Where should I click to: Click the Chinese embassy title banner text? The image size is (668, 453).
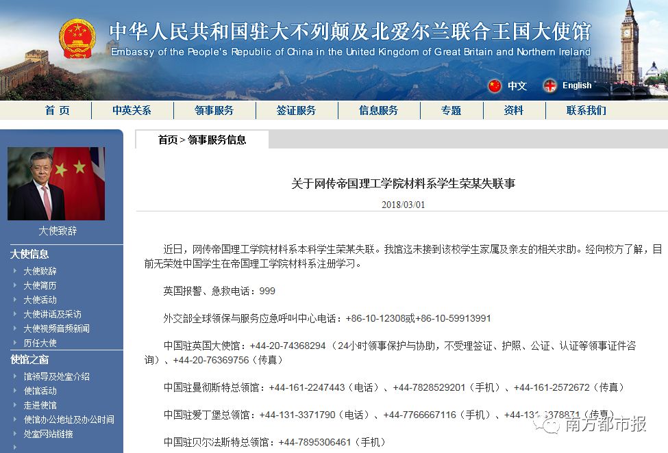[350, 31]
